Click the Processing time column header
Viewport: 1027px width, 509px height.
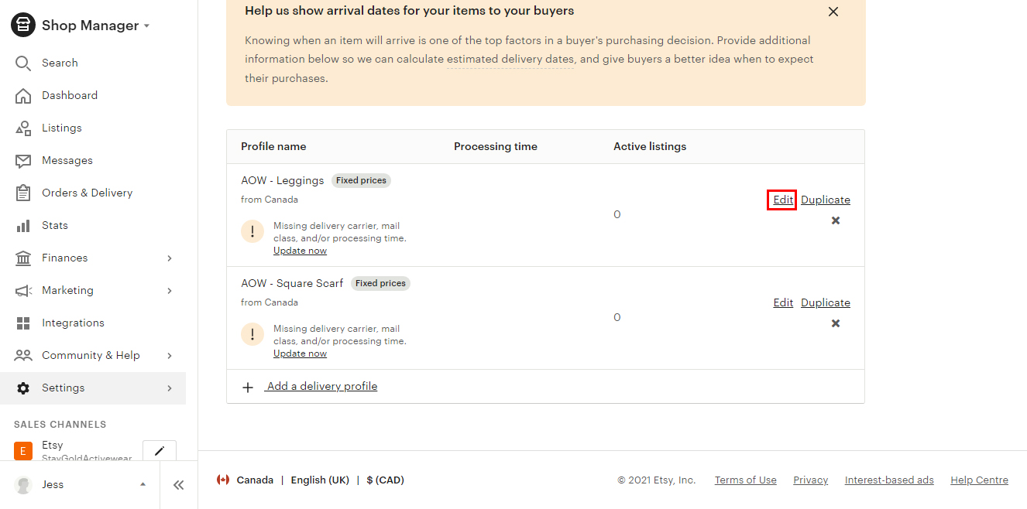(x=496, y=146)
